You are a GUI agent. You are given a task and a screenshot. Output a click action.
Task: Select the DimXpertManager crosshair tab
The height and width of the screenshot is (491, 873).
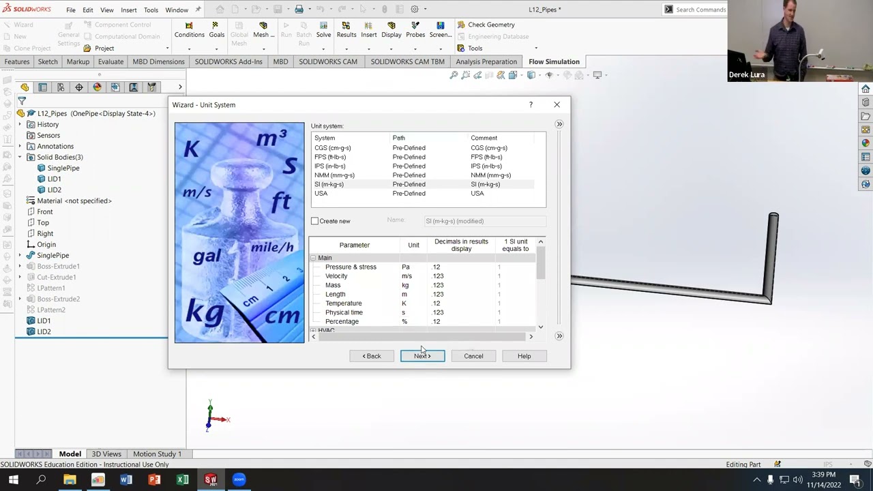click(x=79, y=87)
